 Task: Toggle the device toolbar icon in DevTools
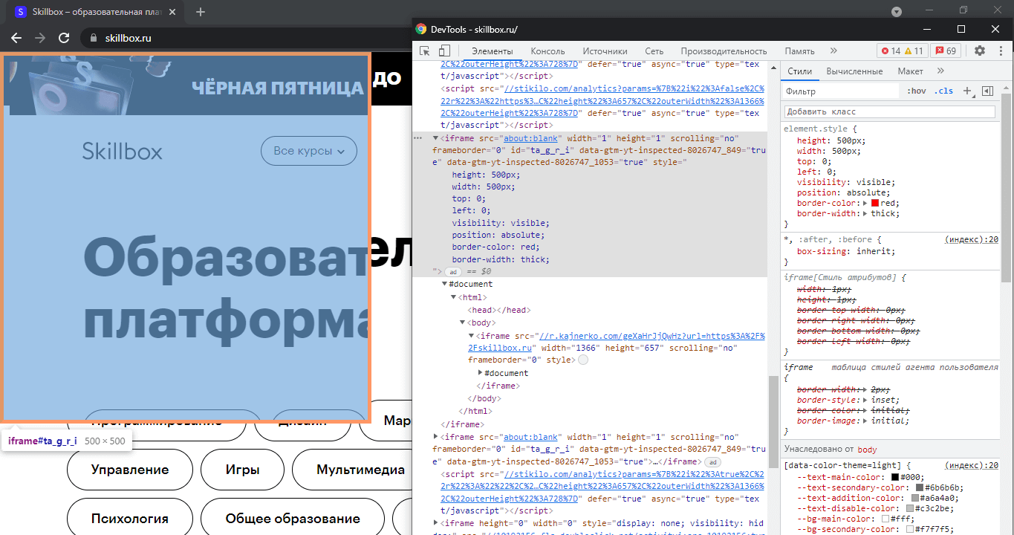point(444,51)
